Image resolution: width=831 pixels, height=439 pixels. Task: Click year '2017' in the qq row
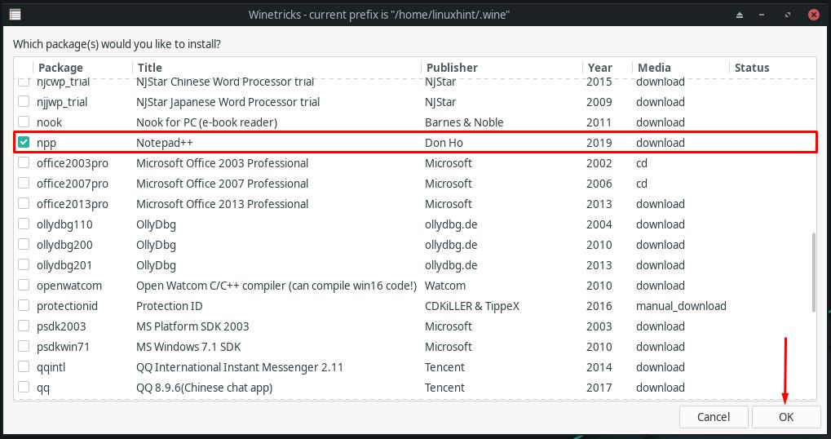coord(599,388)
